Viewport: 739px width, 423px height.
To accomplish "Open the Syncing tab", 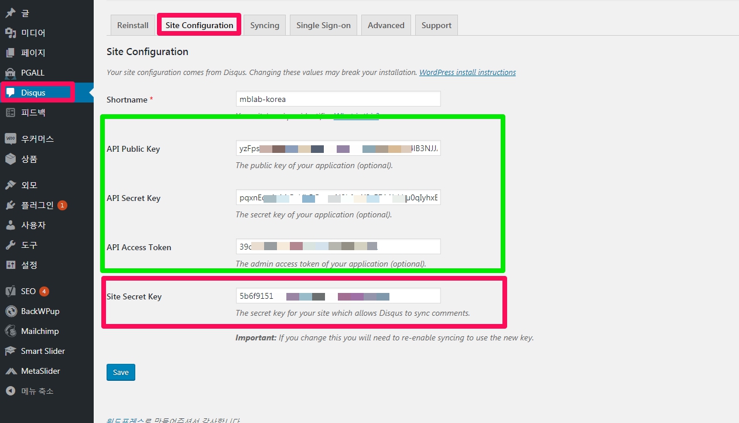I will 265,25.
